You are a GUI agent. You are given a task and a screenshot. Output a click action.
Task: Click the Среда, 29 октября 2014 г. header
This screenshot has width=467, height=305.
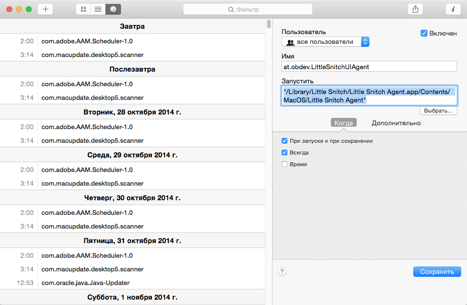tap(133, 154)
